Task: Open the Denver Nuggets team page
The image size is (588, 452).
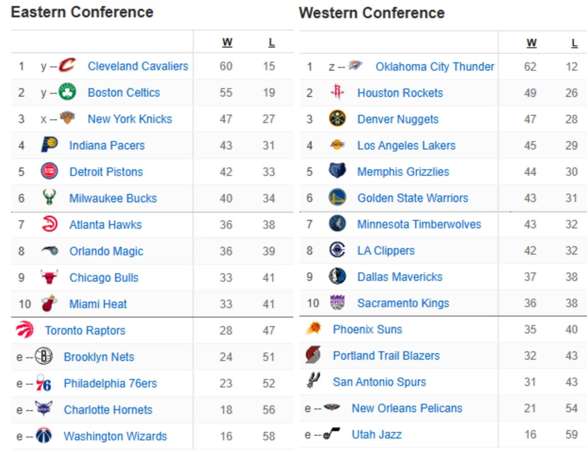Action: 398,119
